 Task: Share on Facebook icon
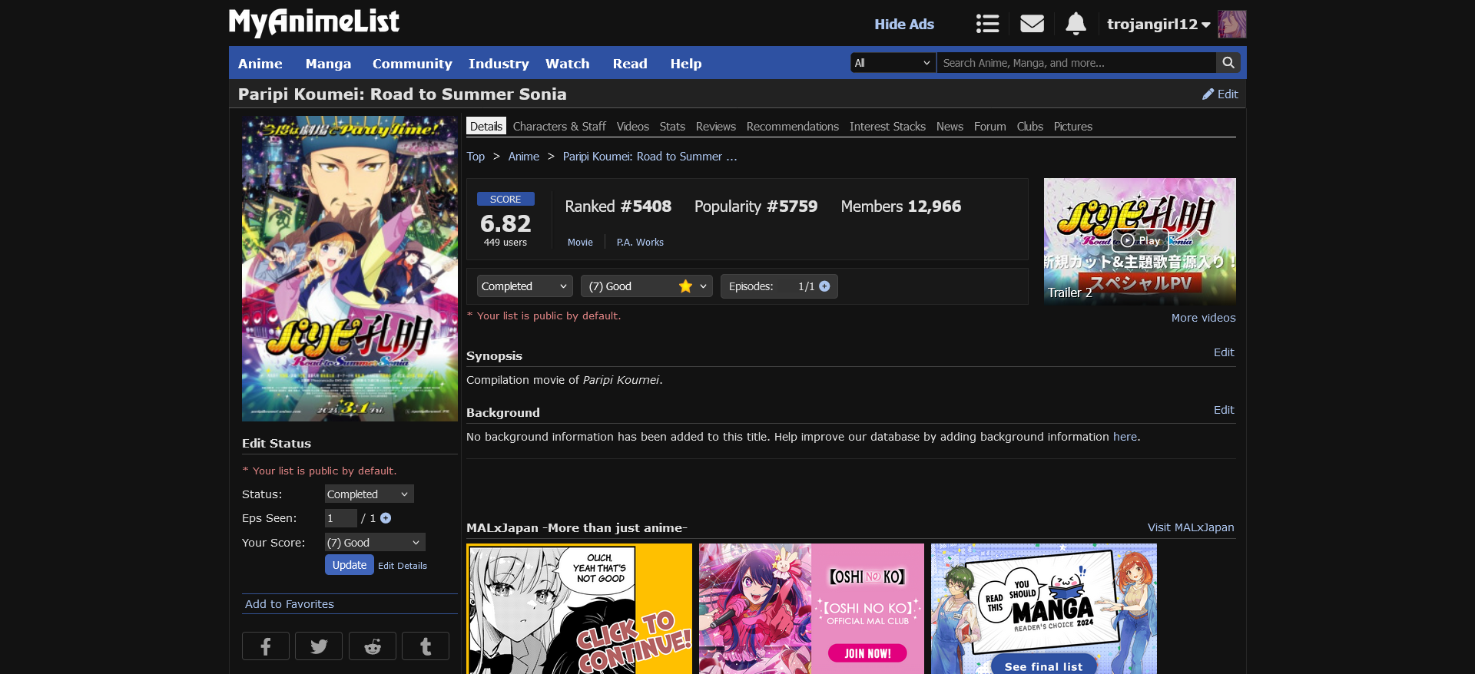(x=266, y=646)
